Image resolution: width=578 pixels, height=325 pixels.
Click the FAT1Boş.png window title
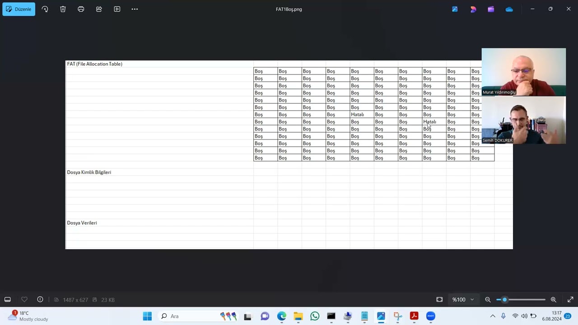point(289,9)
